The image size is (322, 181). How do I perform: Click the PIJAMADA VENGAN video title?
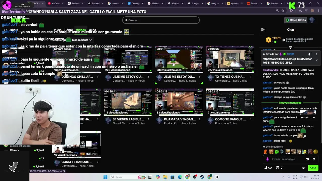tap(180, 119)
